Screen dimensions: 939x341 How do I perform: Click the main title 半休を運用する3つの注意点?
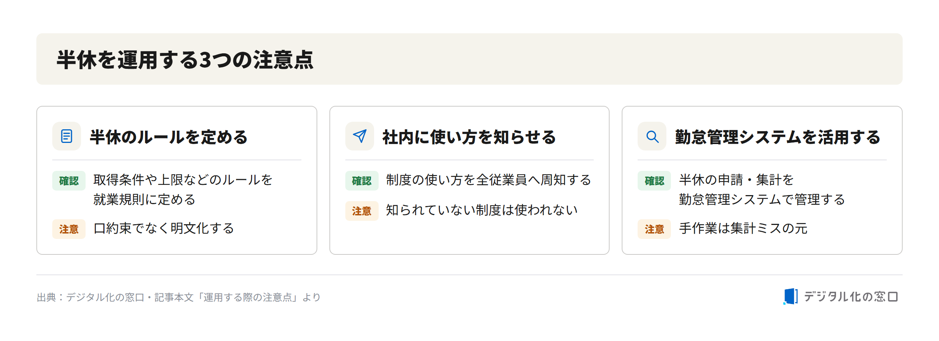[x=185, y=60]
